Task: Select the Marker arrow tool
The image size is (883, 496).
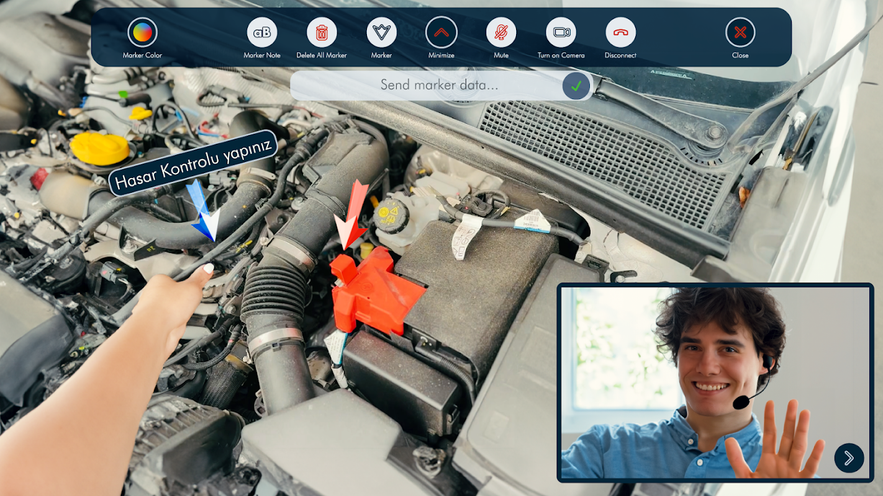Action: point(381,32)
